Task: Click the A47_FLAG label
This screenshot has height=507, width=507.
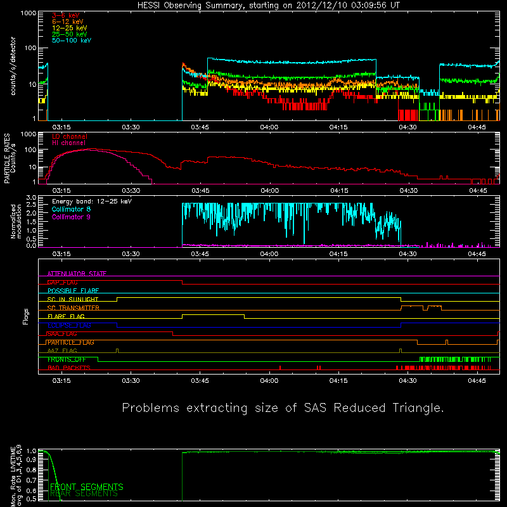Action: click(x=62, y=350)
